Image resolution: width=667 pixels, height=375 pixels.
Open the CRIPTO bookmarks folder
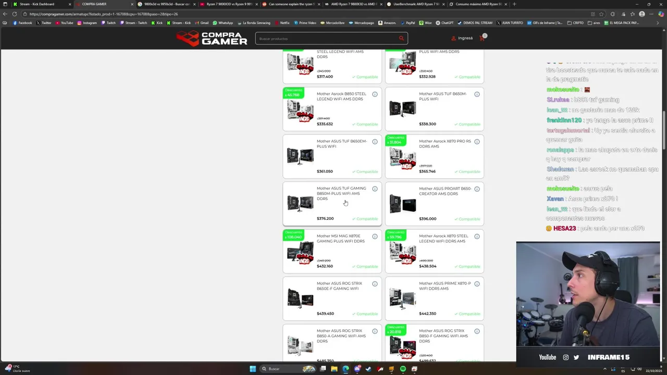click(x=576, y=23)
